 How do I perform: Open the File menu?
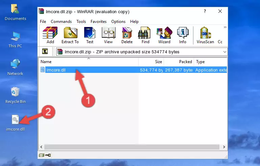pyautogui.click(x=43, y=22)
